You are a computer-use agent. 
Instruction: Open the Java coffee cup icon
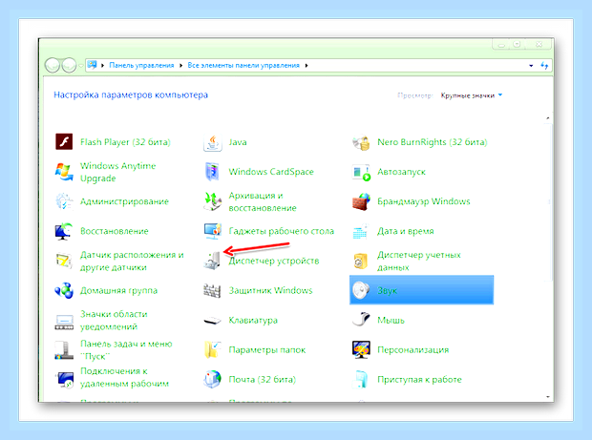[213, 142]
